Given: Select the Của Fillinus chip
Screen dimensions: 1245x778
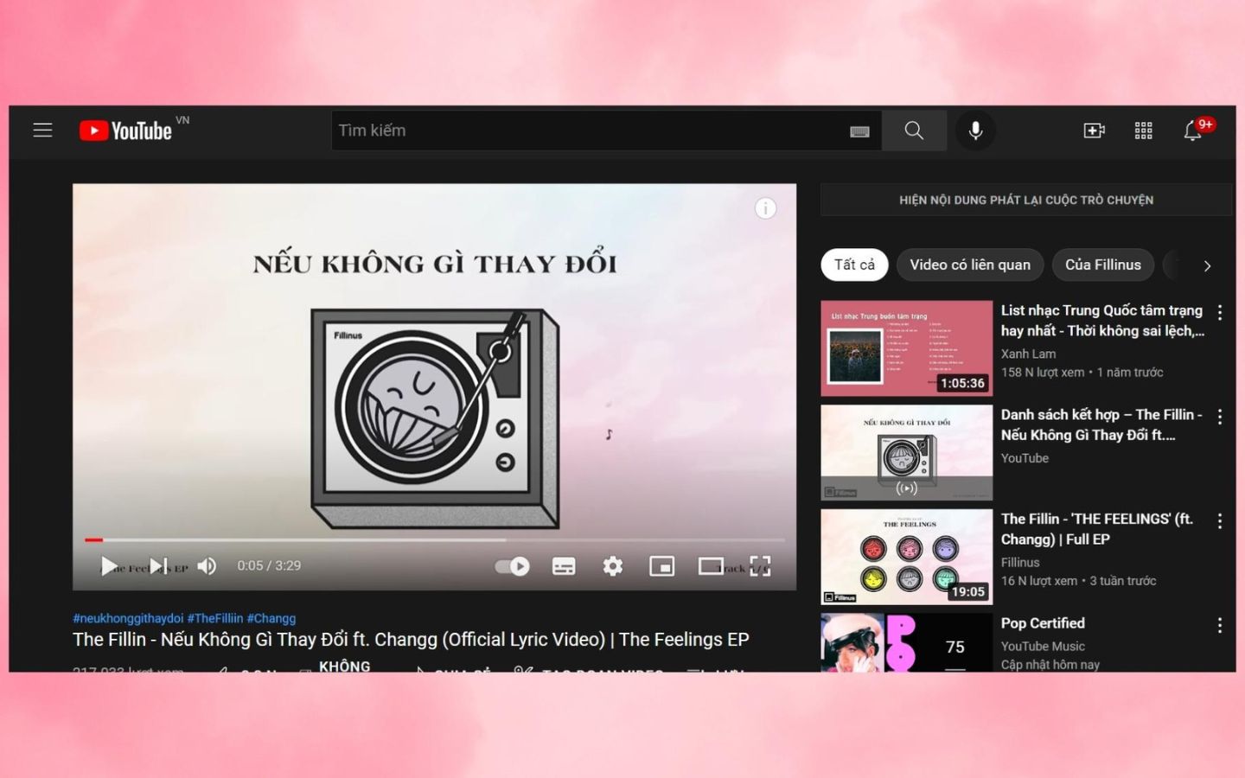Looking at the screenshot, I should (x=1102, y=265).
